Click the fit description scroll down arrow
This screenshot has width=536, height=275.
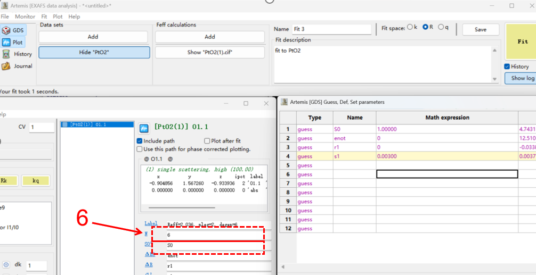coord(494,79)
